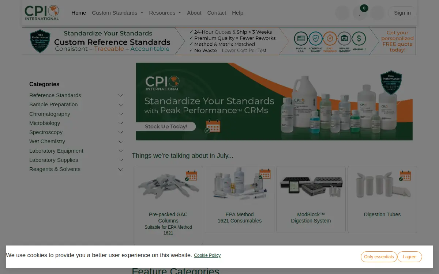The image size is (439, 274).
Task: Open the Cookie Policy link
Action: 207,255
